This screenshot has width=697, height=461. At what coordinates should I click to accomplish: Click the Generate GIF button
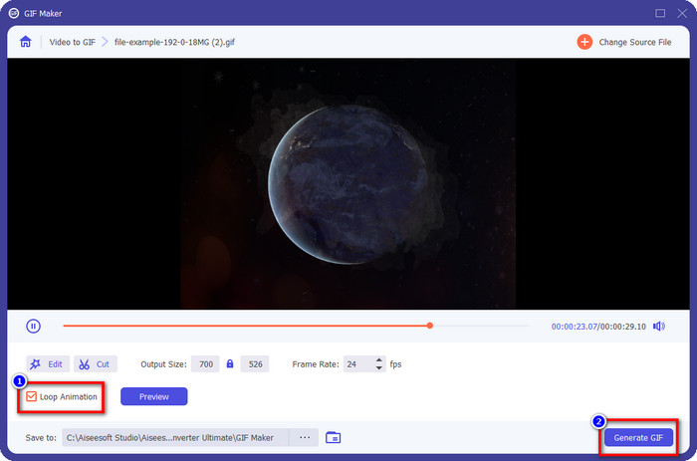(x=638, y=437)
